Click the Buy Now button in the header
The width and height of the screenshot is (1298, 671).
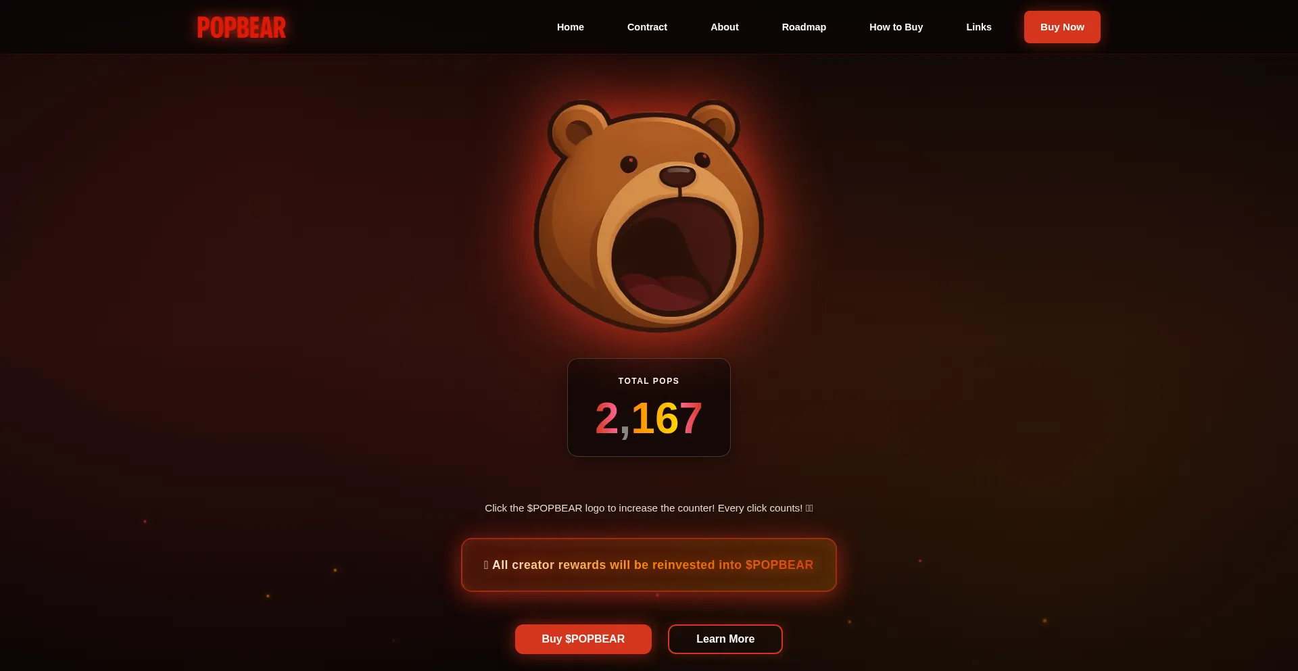tap(1062, 27)
